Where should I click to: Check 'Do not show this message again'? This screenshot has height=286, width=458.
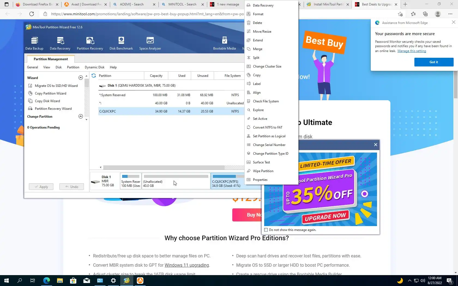pyautogui.click(x=266, y=230)
